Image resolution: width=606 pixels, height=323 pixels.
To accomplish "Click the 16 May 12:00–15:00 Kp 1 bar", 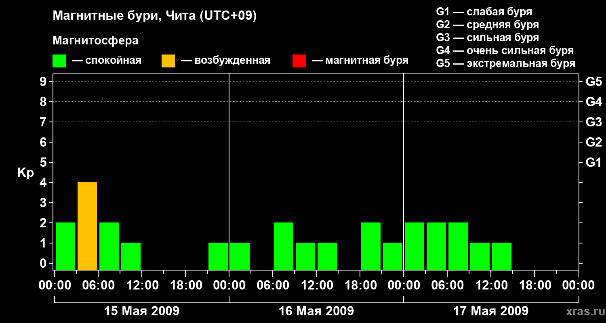I will click(327, 256).
